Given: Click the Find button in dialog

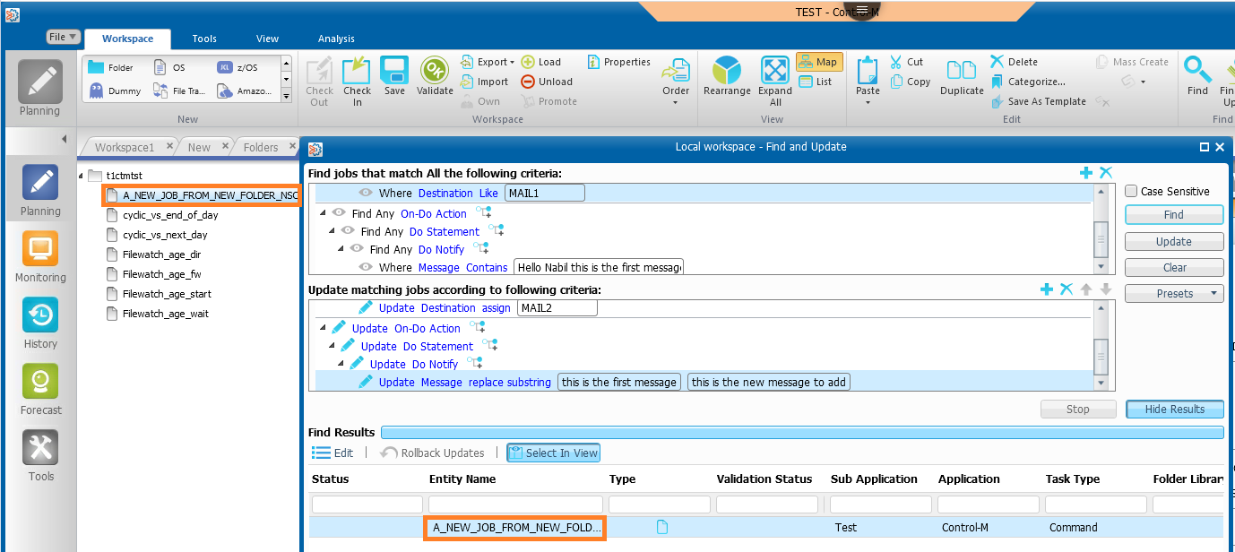Looking at the screenshot, I should (1174, 214).
